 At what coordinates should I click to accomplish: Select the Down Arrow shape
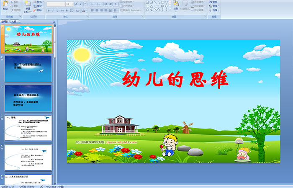[x=166, y=6]
